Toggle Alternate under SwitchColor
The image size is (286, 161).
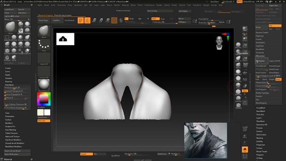coord(44,121)
